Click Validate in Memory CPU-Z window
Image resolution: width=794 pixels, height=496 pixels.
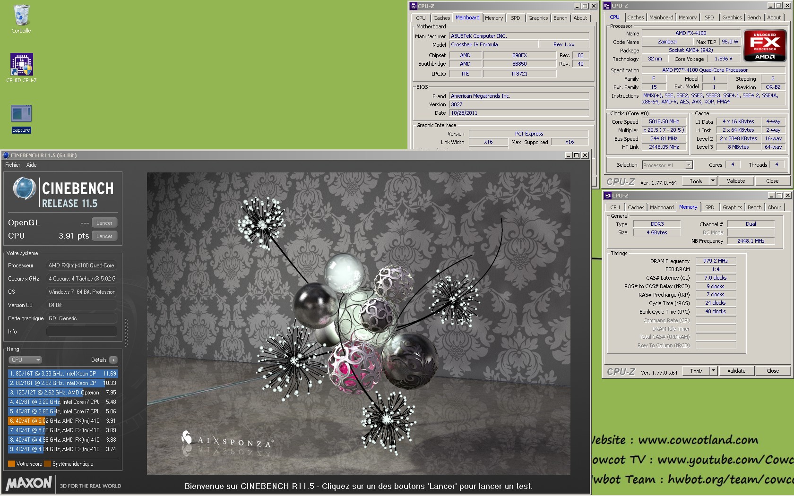tap(736, 371)
